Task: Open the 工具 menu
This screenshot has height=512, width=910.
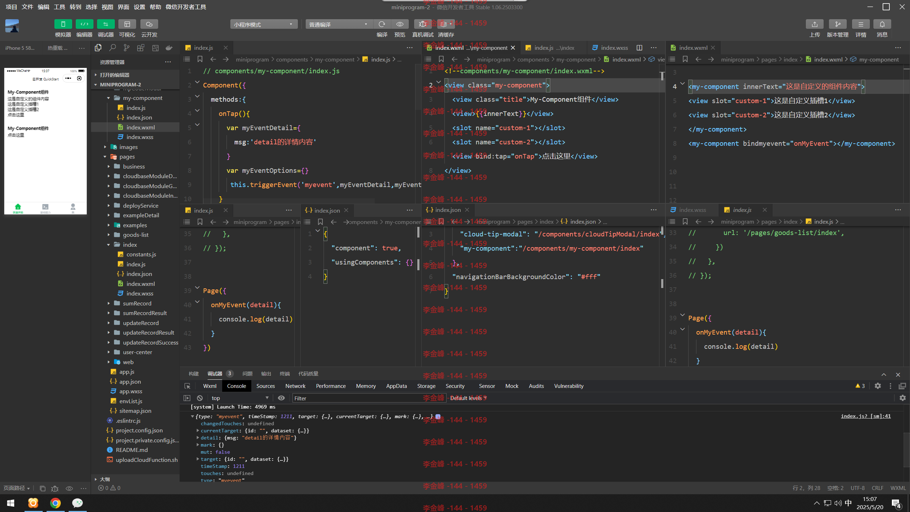Action: pos(59,7)
